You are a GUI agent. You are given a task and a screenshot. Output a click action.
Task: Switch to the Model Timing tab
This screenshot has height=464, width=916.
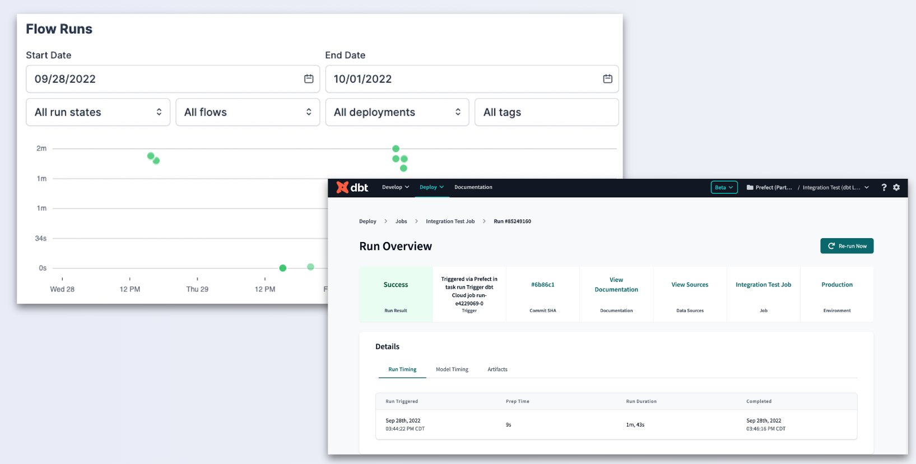point(452,369)
